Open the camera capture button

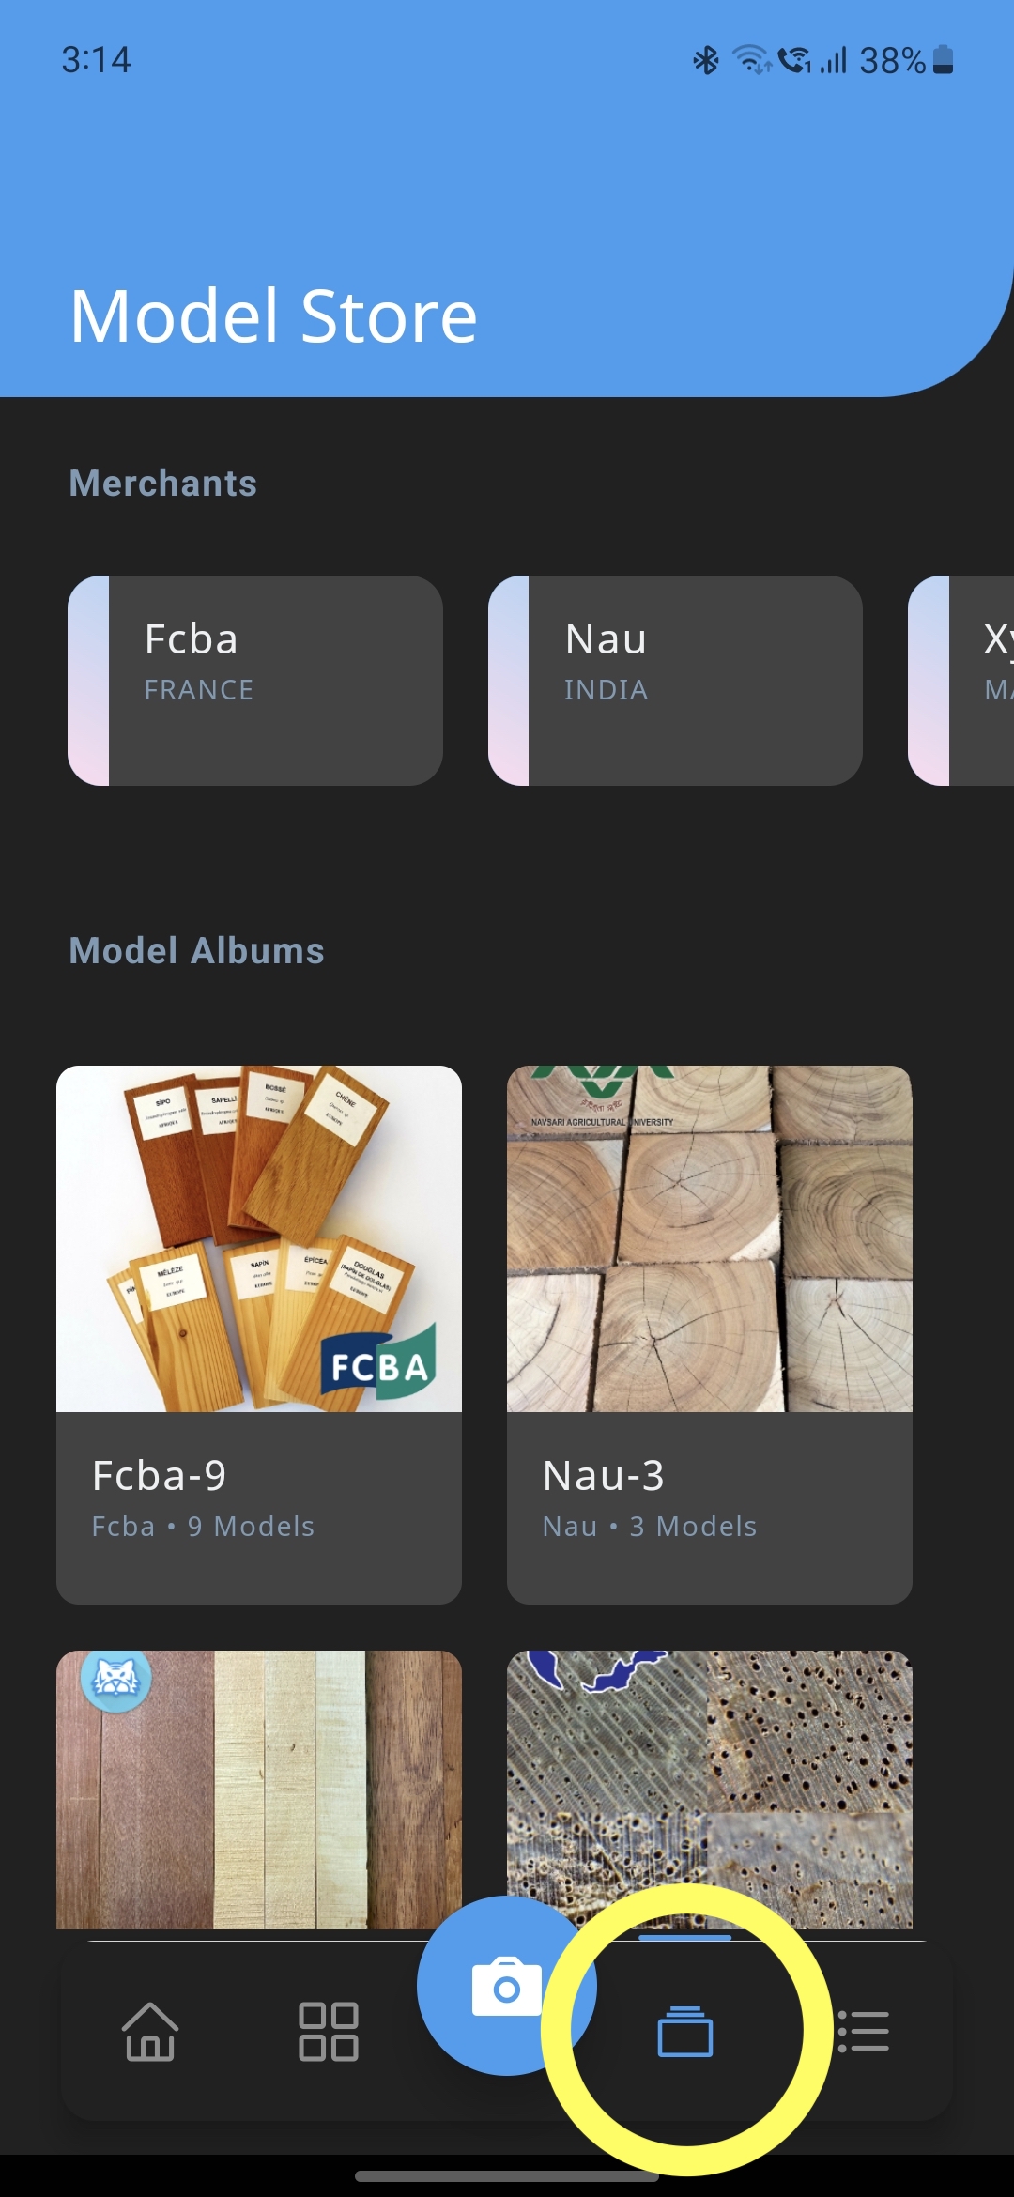click(x=506, y=1985)
